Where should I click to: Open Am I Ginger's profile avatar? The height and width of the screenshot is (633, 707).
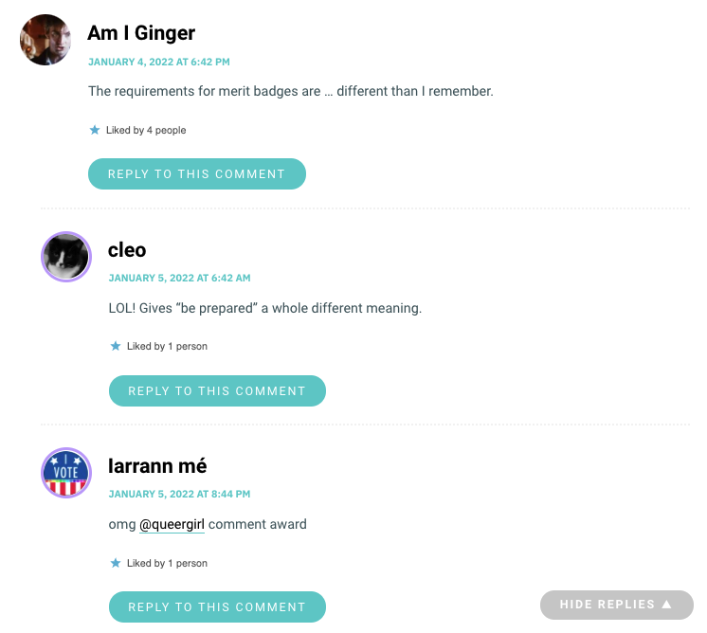click(45, 40)
